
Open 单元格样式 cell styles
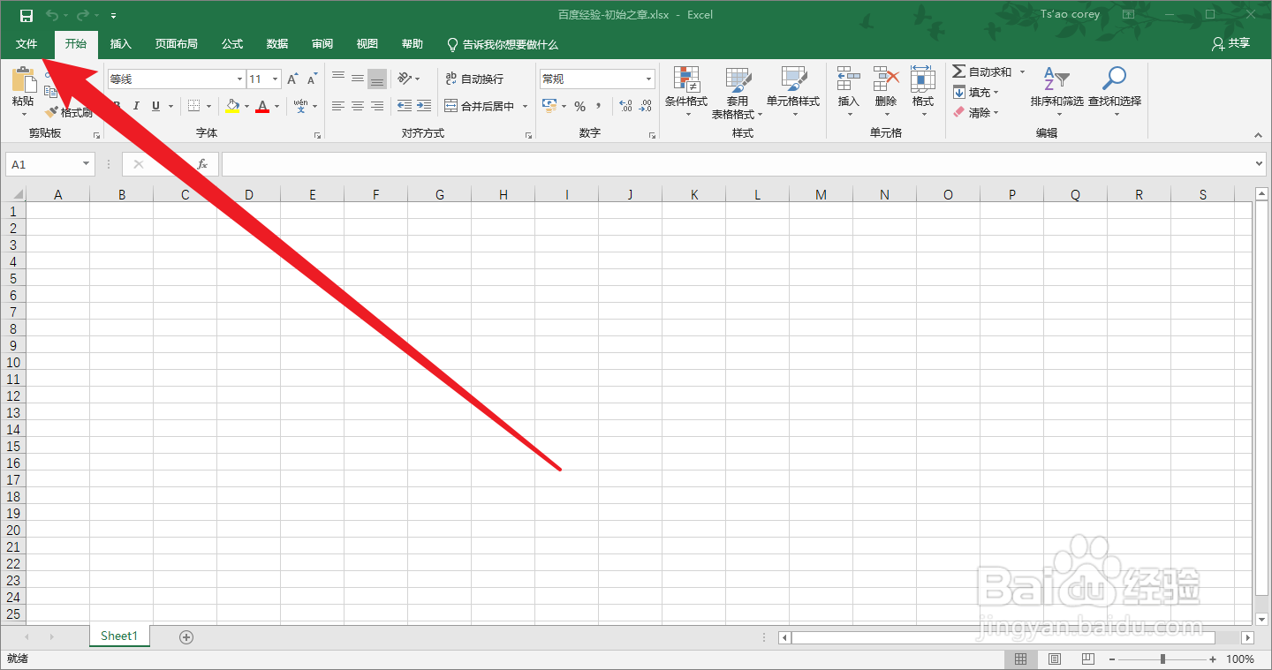(x=793, y=92)
